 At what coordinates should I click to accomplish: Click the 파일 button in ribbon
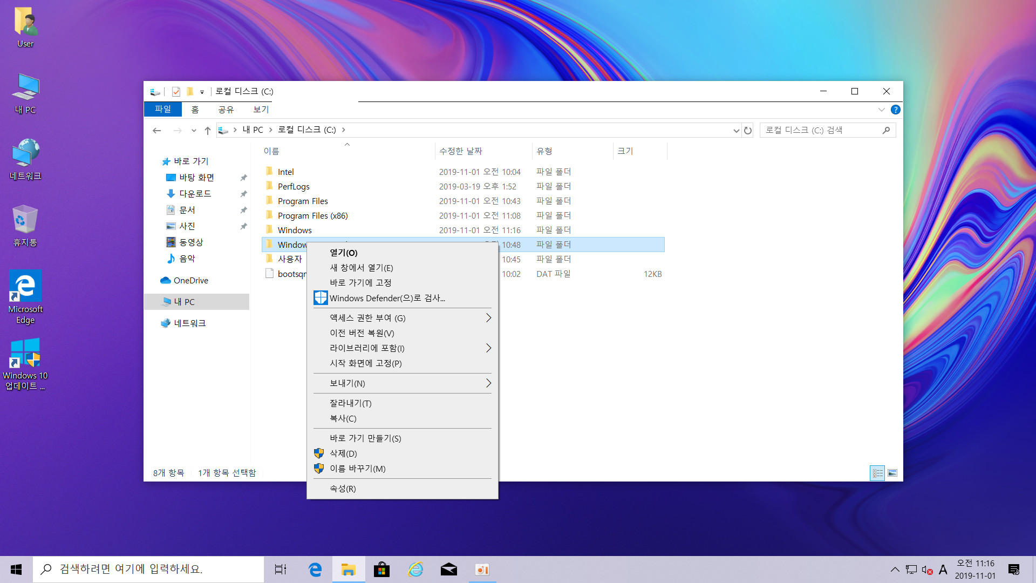click(x=162, y=110)
